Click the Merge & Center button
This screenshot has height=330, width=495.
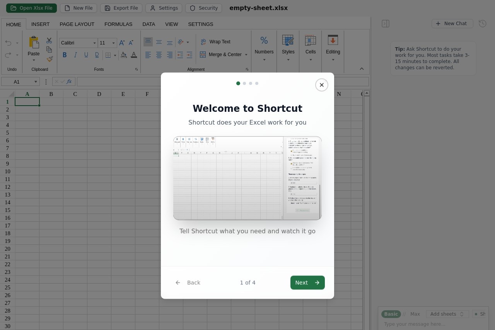[221, 55]
